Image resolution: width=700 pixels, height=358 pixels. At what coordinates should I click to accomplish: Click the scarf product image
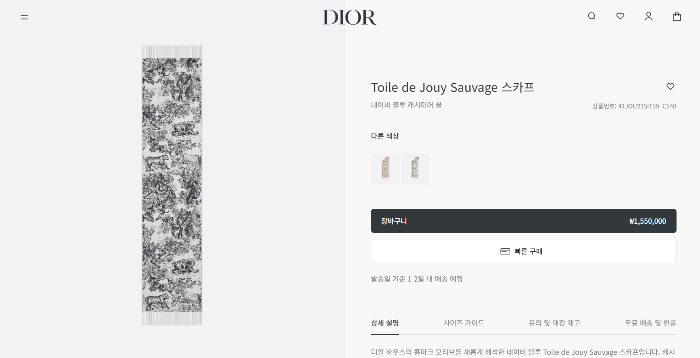172,185
